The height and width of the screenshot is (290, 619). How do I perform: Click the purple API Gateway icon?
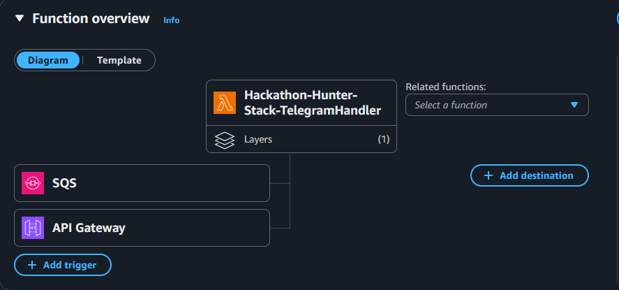point(33,228)
